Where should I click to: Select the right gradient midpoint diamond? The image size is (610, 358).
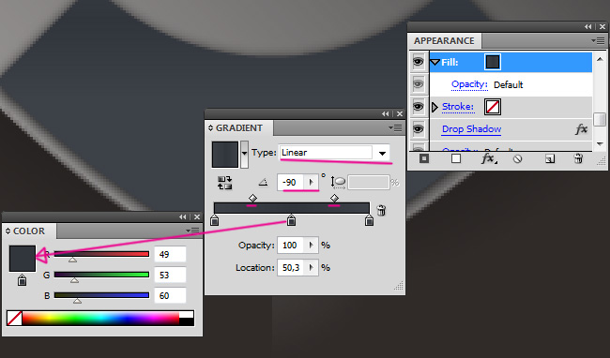click(334, 199)
